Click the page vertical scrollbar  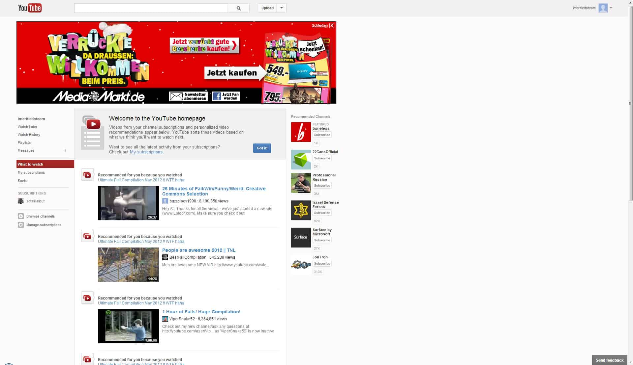[x=630, y=103]
